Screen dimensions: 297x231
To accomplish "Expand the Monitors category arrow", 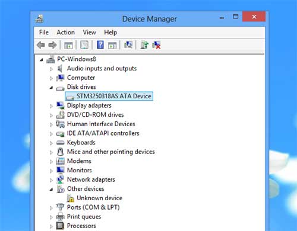I will point(51,171).
